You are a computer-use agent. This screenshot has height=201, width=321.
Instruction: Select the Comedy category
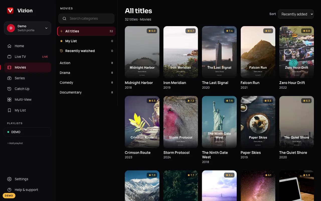[x=86, y=82]
